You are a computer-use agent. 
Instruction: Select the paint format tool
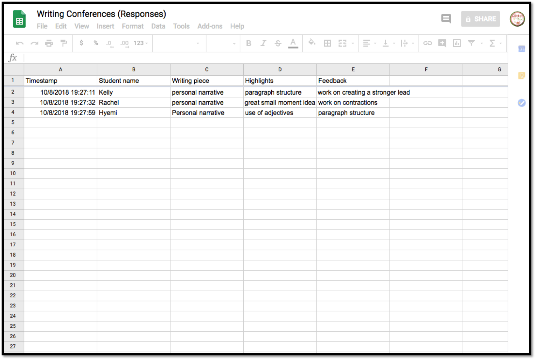(63, 43)
